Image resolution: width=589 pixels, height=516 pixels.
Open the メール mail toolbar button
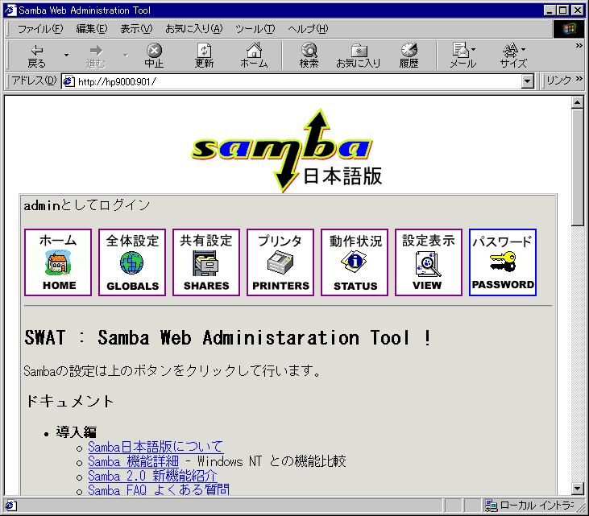(462, 56)
